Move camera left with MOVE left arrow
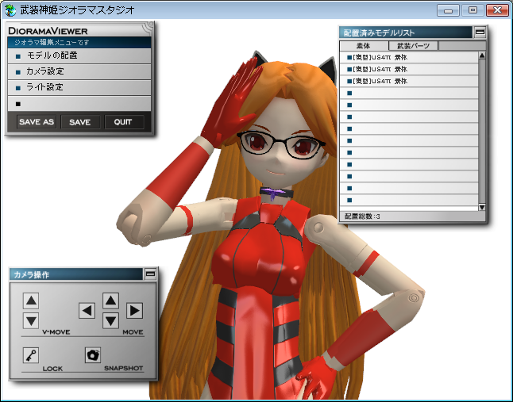This screenshot has height=402, width=513. pyautogui.click(x=87, y=311)
